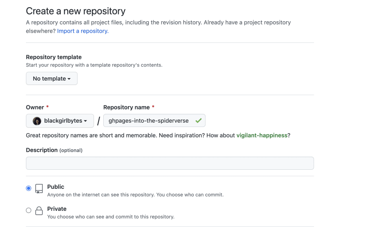Use the vigilant-happiness name suggestion
Image resolution: width=374 pixels, height=227 pixels.
point(262,135)
